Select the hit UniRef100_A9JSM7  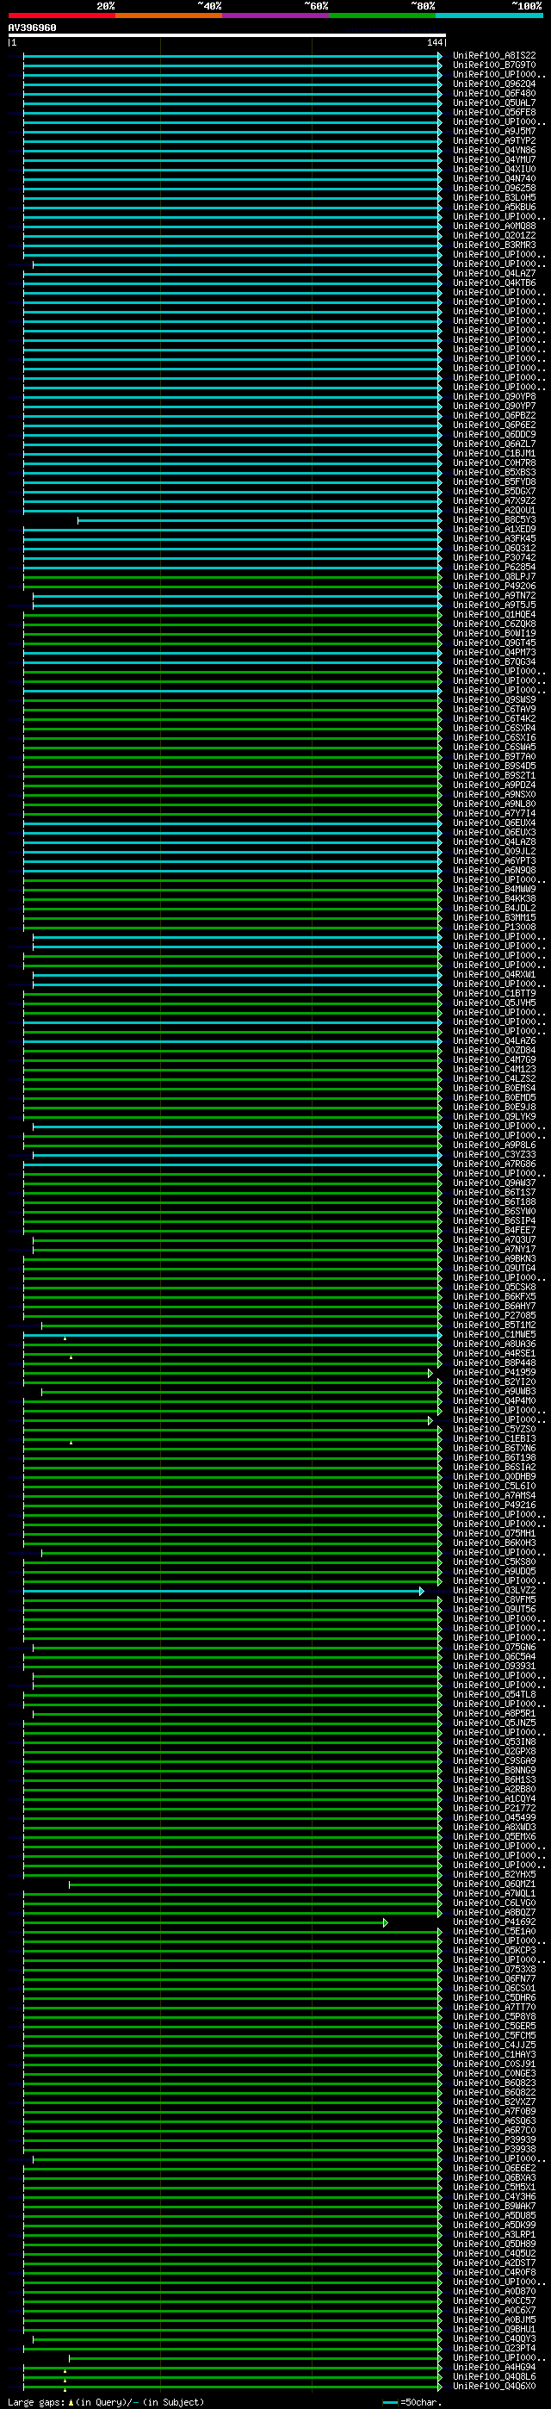[x=495, y=132]
